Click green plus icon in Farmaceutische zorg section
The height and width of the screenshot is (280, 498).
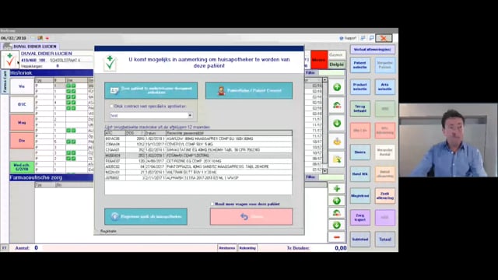pos(337,188)
